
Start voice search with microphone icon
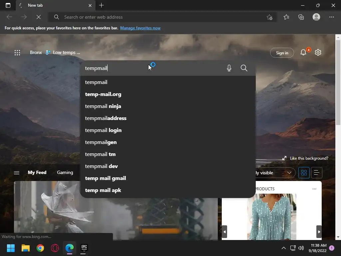tap(229, 68)
